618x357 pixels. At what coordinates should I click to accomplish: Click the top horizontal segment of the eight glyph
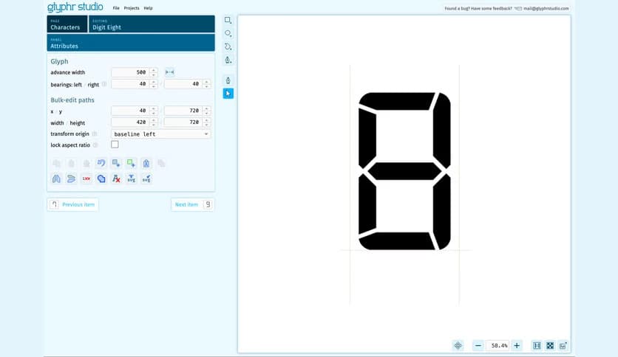point(397,101)
